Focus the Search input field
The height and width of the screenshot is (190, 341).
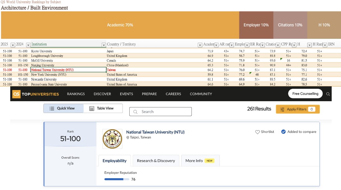[x=160, y=112]
